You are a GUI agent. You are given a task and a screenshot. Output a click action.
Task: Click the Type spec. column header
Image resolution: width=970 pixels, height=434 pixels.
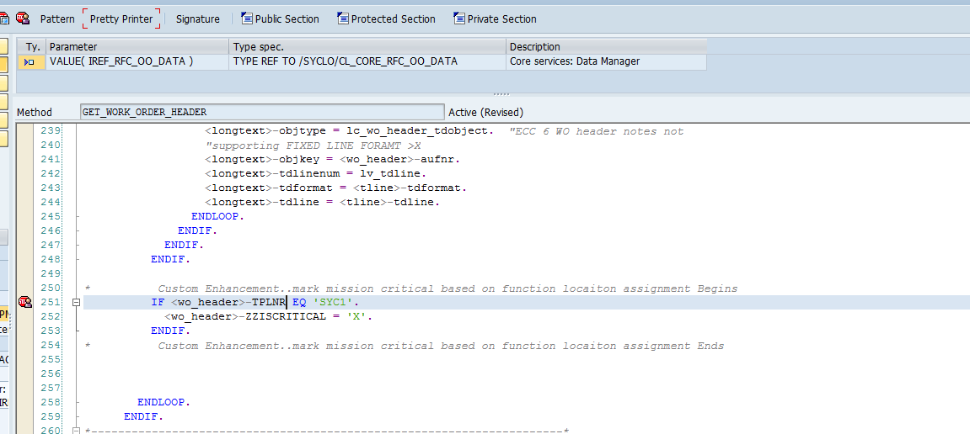pyautogui.click(x=367, y=47)
